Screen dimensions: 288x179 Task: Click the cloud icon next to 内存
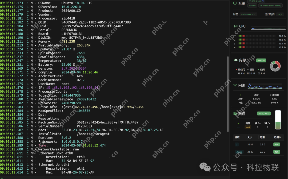pyautogui.click(x=235, y=60)
